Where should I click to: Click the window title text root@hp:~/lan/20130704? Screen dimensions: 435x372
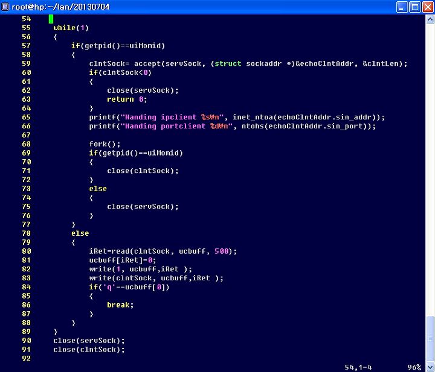(60, 7)
